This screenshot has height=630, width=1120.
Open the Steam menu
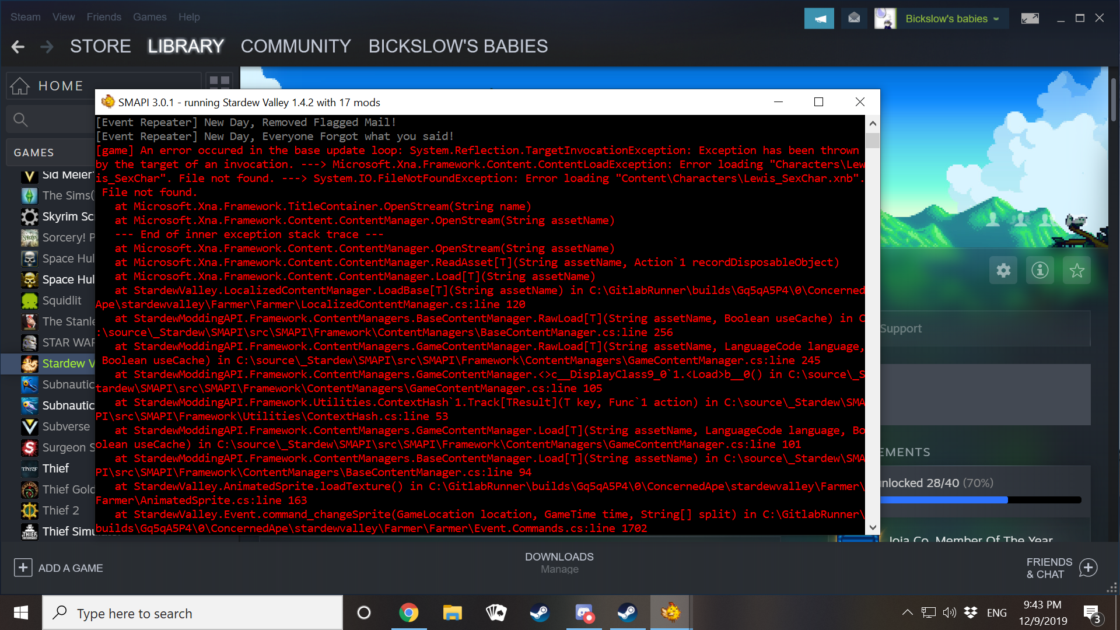26,17
